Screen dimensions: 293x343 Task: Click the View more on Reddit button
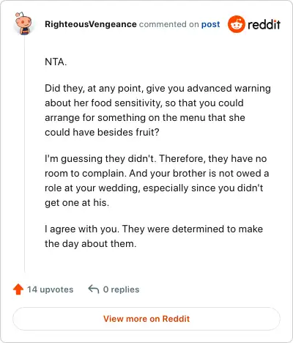pyautogui.click(x=146, y=319)
